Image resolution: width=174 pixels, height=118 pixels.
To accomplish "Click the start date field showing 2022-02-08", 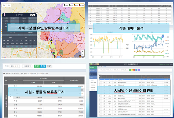I will [x=15, y=66].
